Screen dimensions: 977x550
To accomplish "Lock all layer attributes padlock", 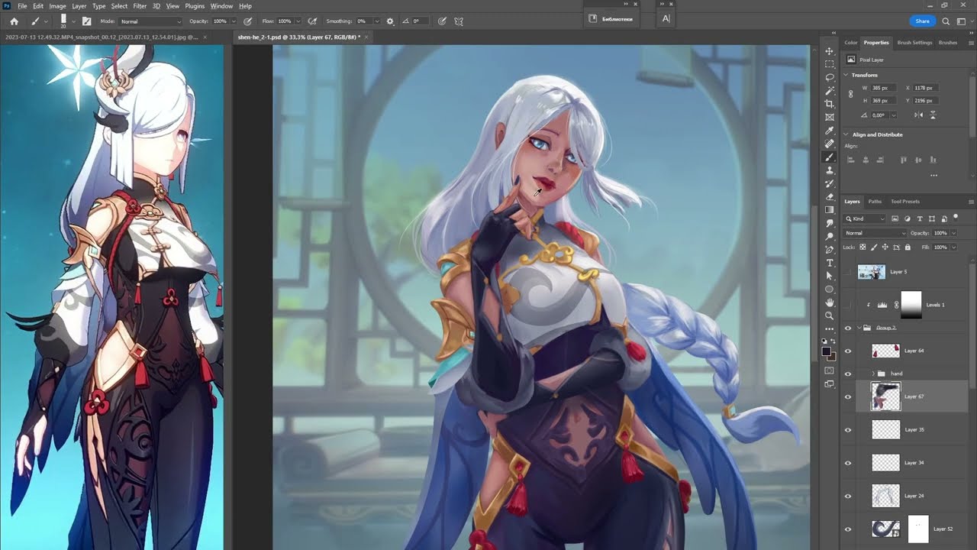I will click(x=908, y=247).
